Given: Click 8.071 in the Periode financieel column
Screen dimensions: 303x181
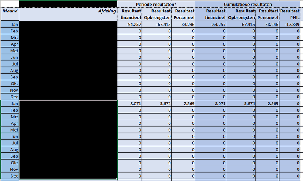Looking at the screenshot, I should pyautogui.click(x=130, y=103).
